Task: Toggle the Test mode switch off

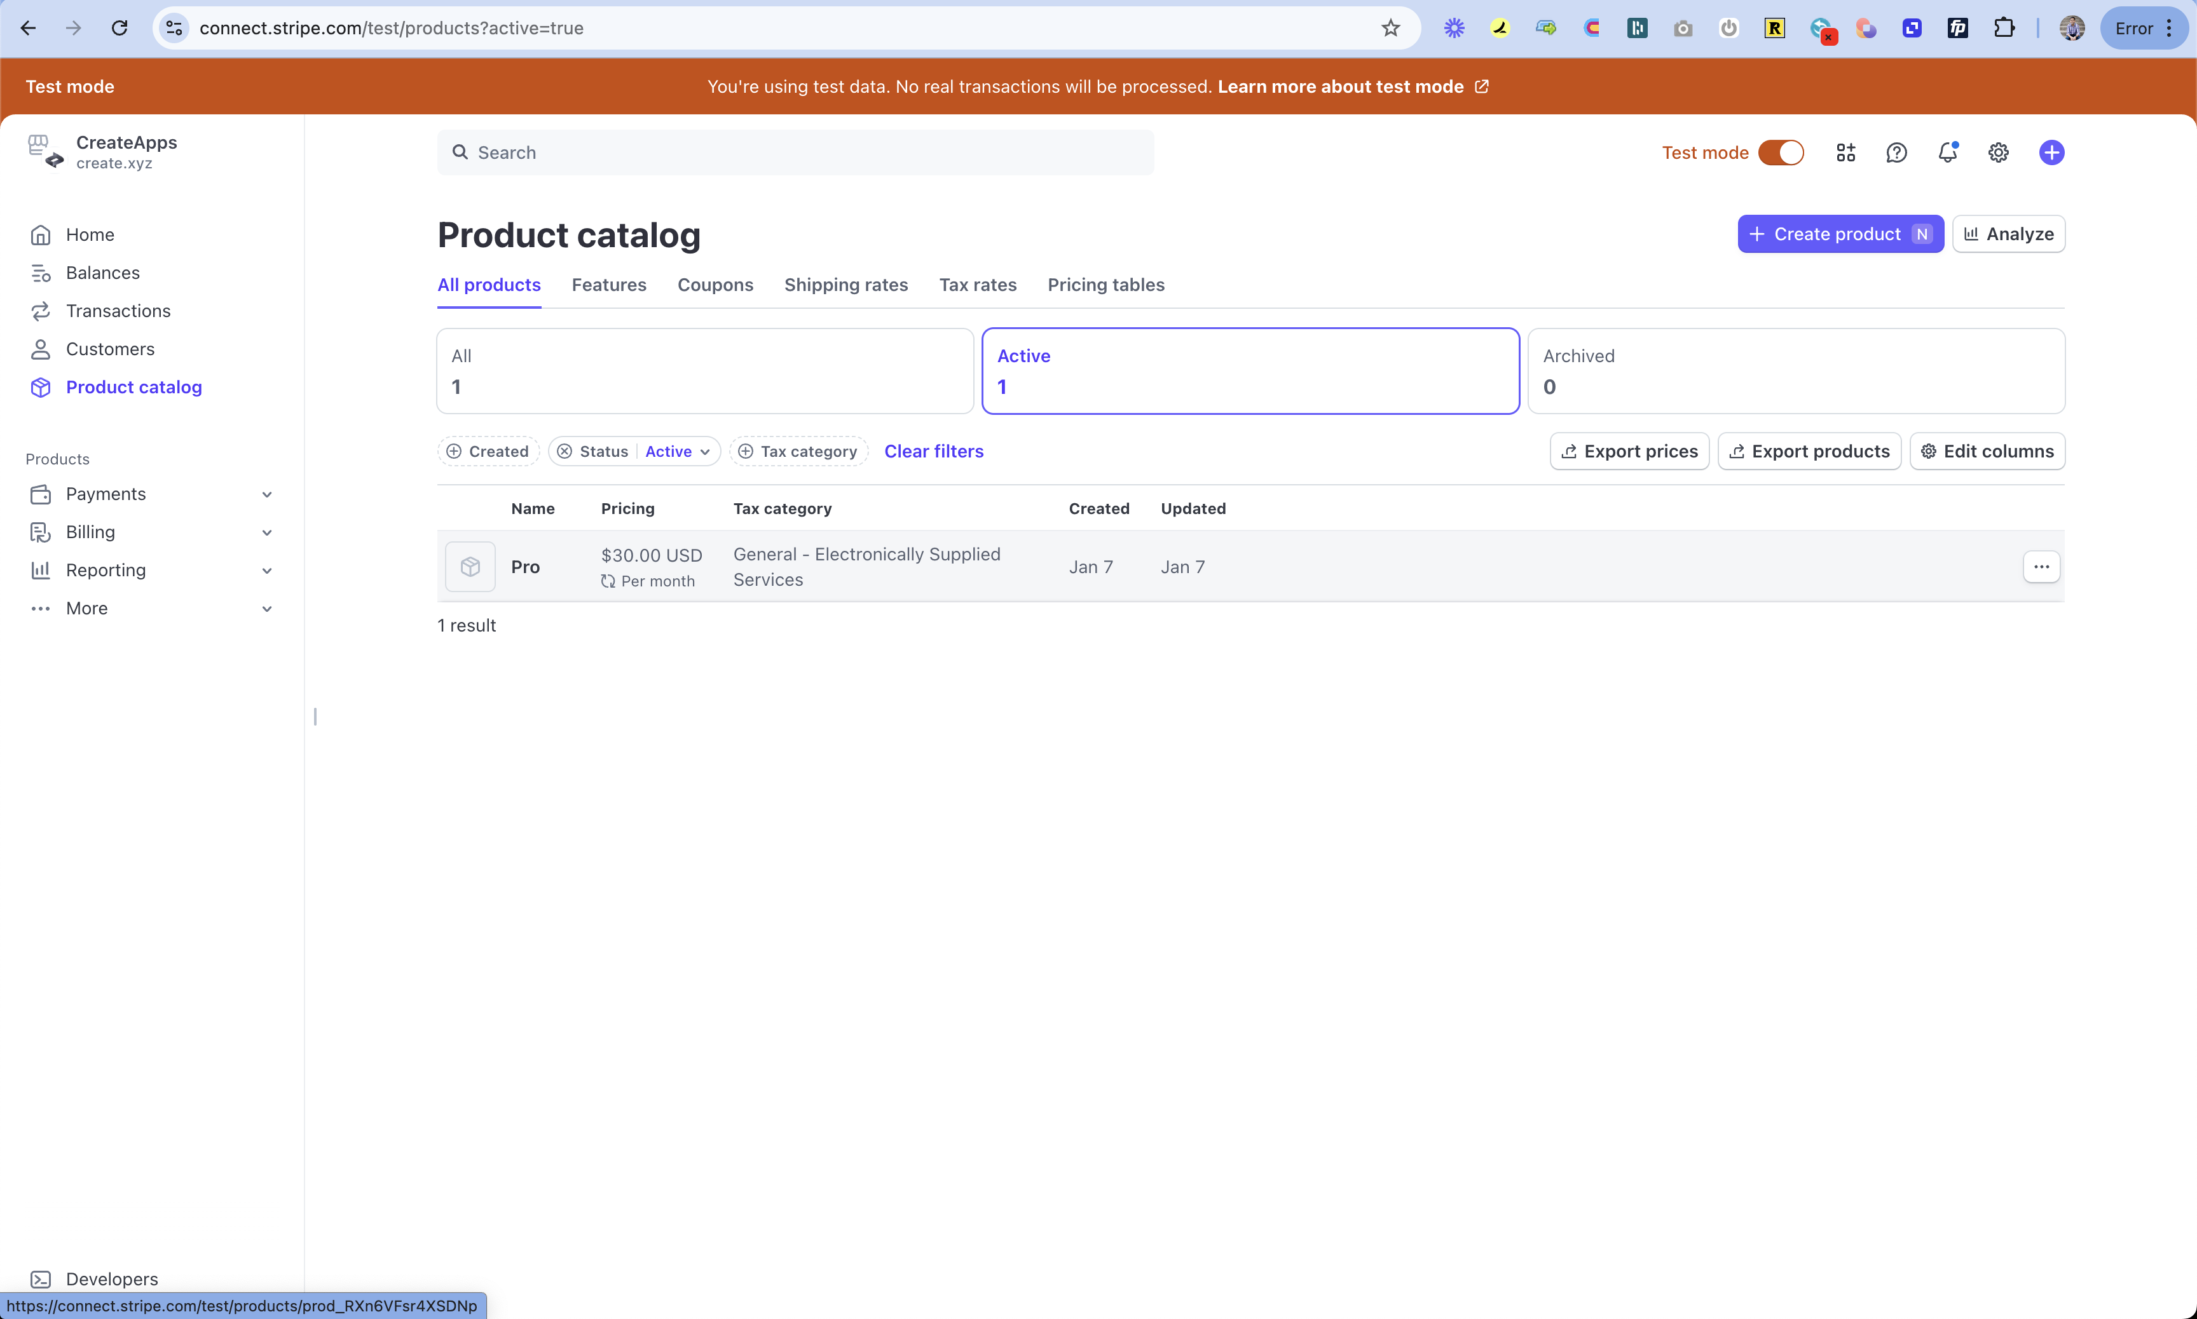Action: click(1781, 153)
